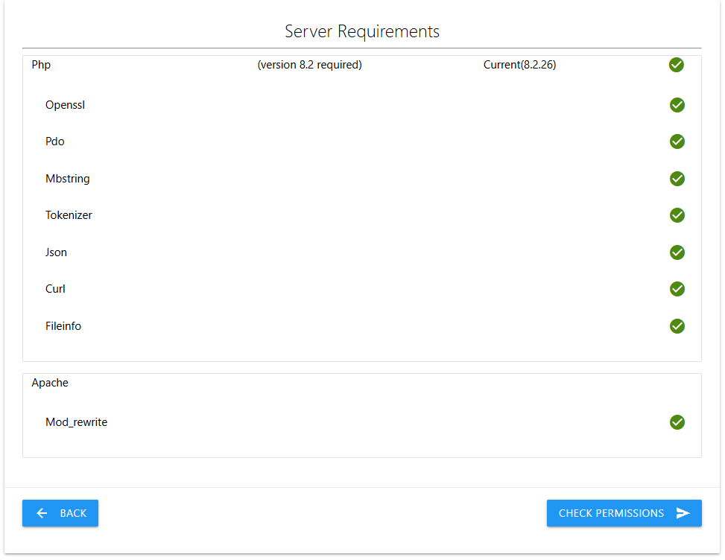Go back using the Back button
725x560 pixels.
(60, 513)
